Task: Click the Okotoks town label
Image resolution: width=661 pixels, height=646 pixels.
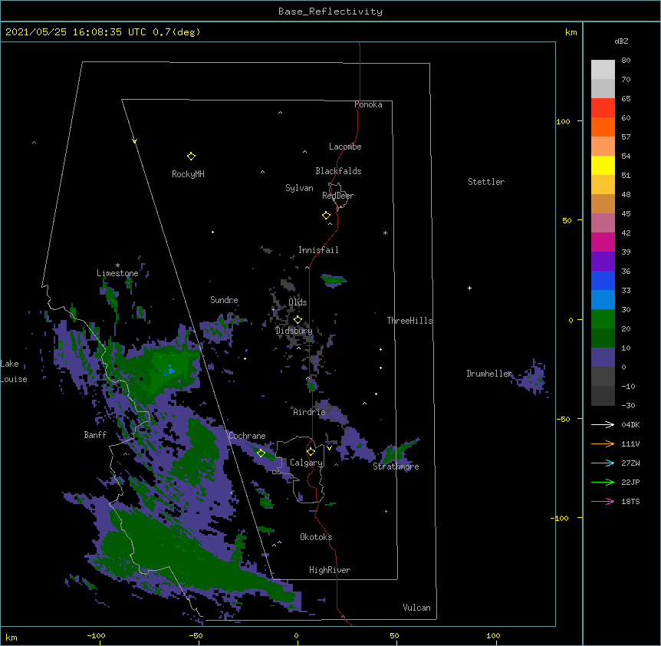Action: point(316,537)
